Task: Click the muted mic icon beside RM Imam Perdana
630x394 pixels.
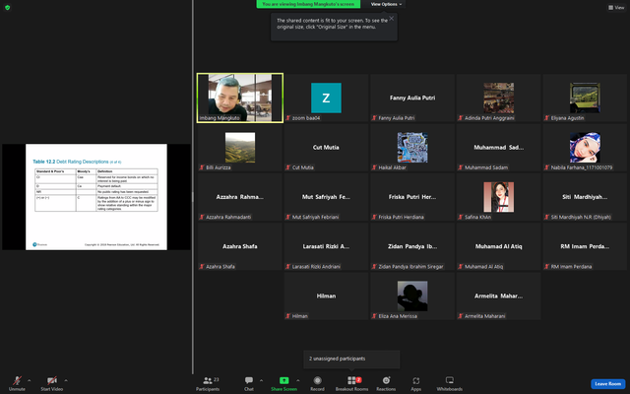Action: (547, 267)
